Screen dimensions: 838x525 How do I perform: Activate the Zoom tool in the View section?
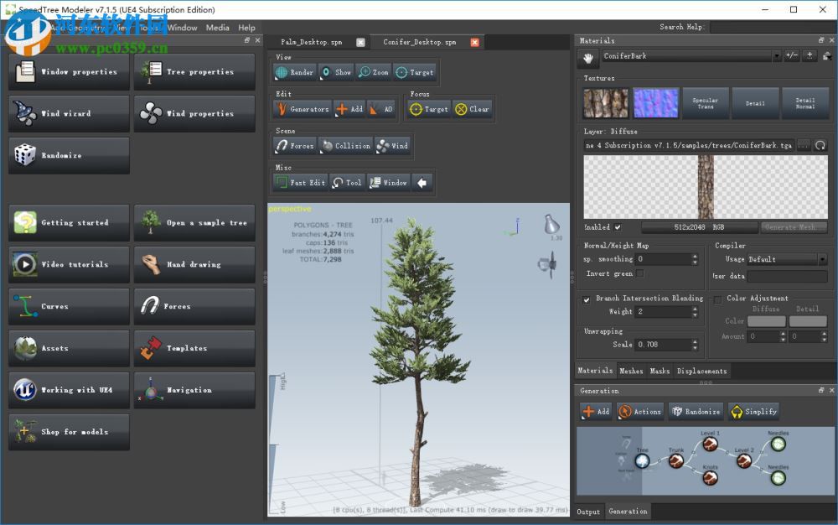tap(374, 72)
